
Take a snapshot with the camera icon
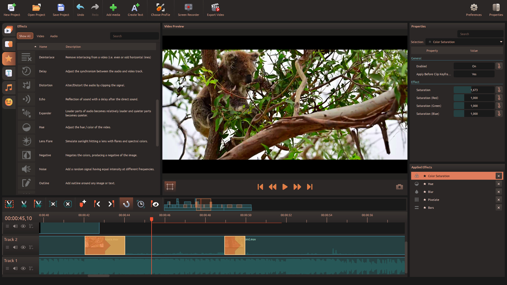click(399, 187)
